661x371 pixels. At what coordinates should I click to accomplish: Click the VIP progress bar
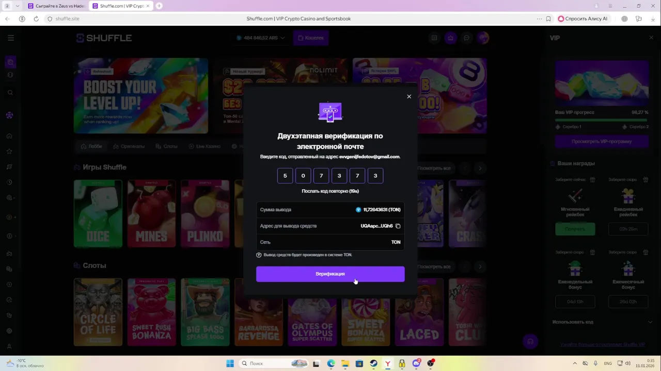(602, 120)
